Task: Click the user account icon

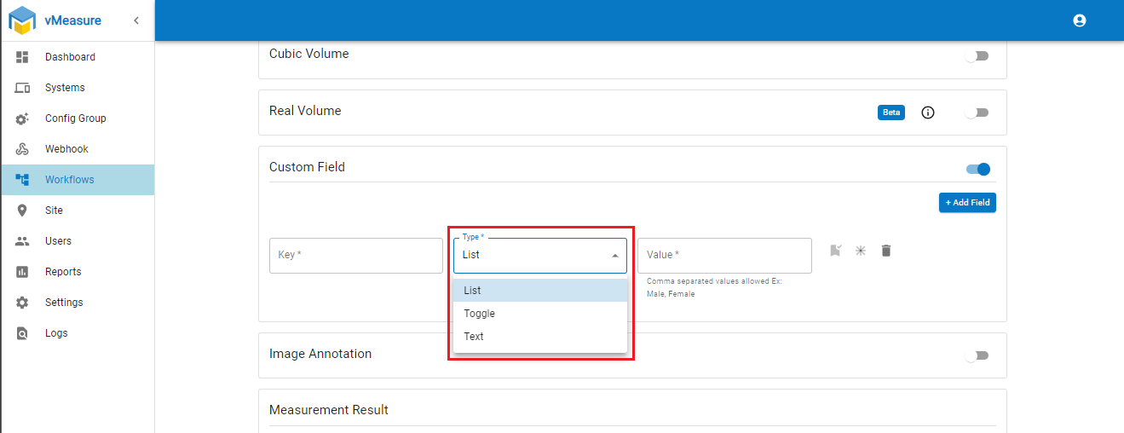Action: (x=1079, y=20)
